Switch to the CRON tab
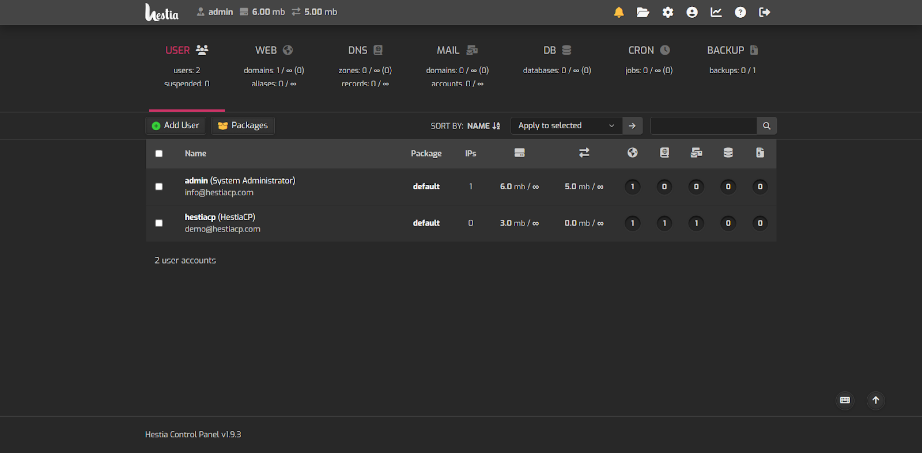This screenshot has height=453, width=922. pyautogui.click(x=648, y=51)
